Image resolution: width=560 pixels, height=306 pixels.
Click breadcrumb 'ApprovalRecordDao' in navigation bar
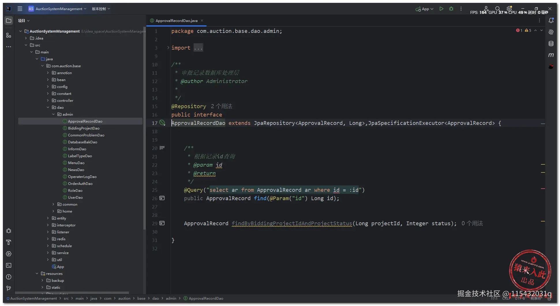[x=206, y=298]
